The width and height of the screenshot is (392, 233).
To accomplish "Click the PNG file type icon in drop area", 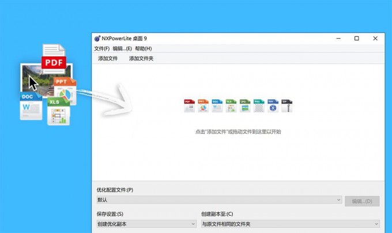I will (259, 106).
